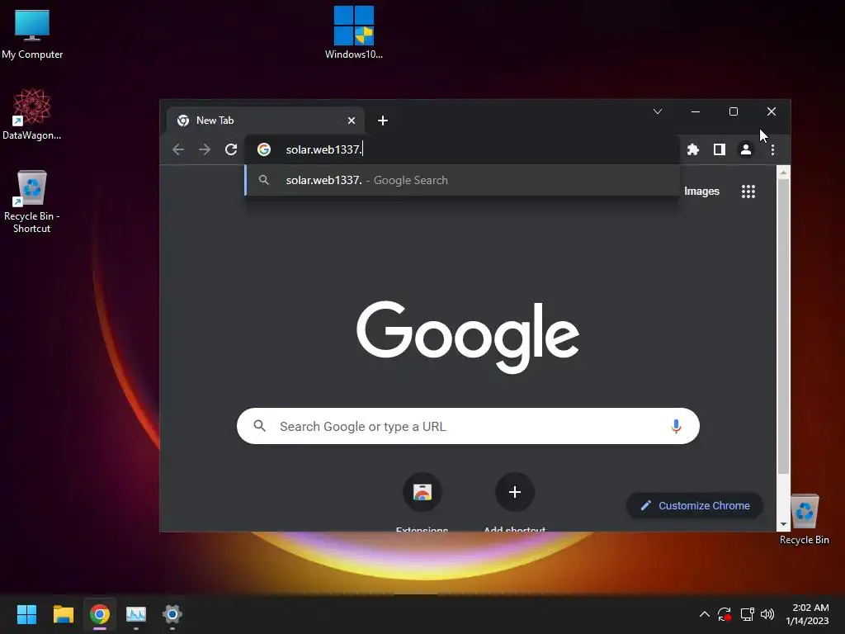
Task: Click the Google icon in address bar
Action: pos(263,149)
